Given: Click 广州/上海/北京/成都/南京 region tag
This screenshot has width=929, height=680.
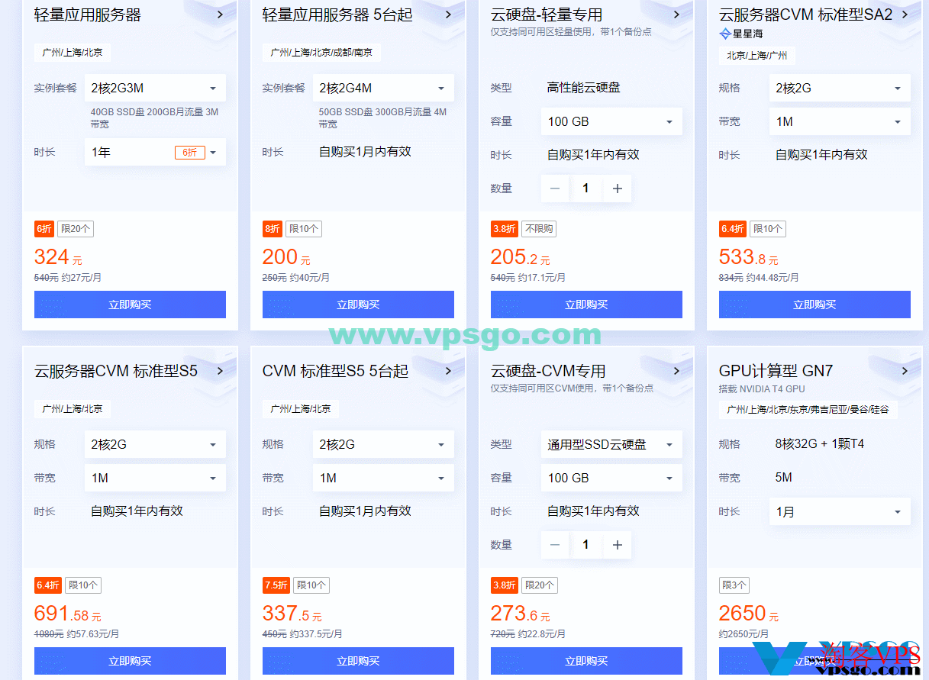Looking at the screenshot, I should 321,53.
